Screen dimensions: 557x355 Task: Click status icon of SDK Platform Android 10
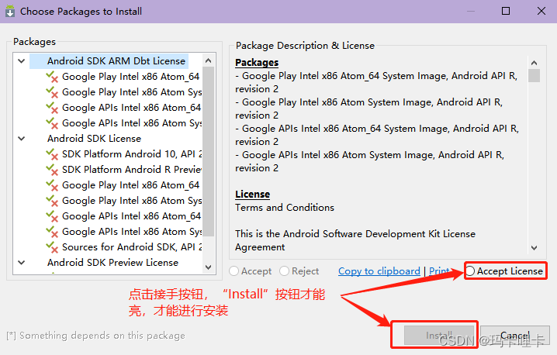point(52,154)
